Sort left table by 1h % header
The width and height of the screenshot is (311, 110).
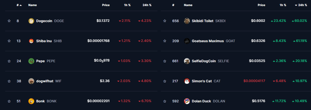(127, 5)
